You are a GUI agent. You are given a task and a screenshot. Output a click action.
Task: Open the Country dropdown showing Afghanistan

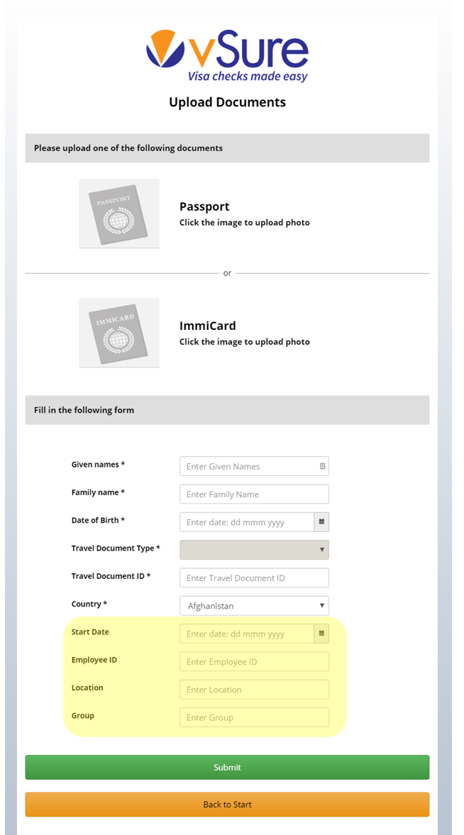[x=254, y=605]
